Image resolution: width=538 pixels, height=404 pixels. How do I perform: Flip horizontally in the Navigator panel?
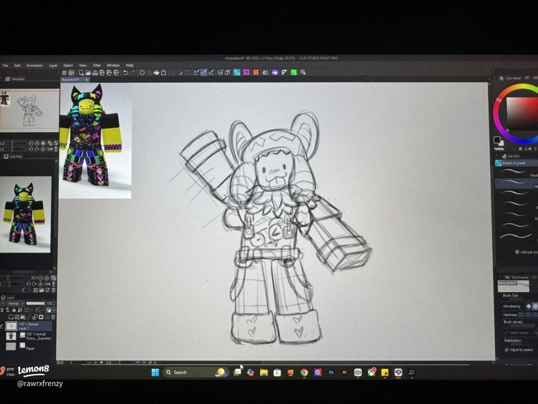click(50, 149)
